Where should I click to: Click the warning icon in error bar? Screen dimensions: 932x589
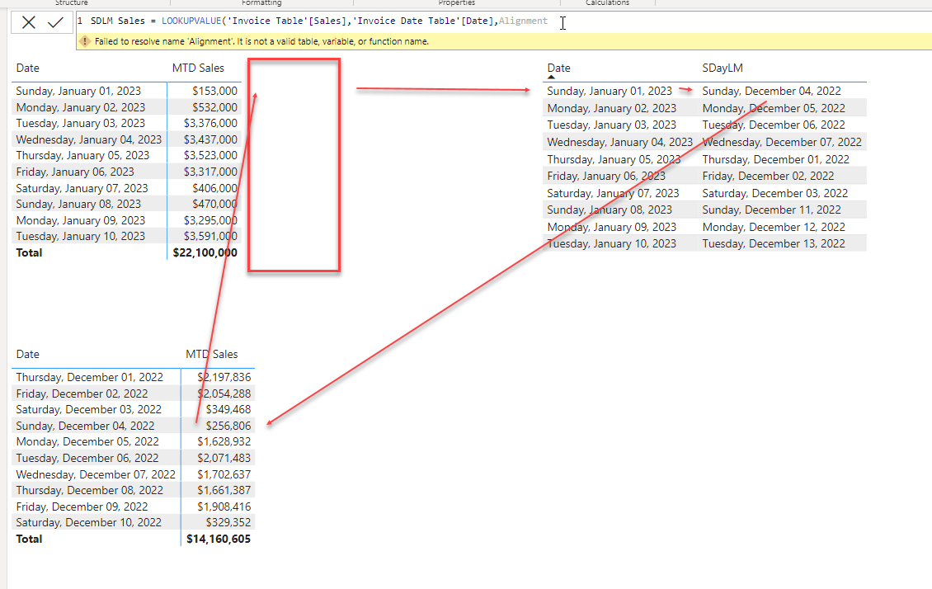click(85, 41)
